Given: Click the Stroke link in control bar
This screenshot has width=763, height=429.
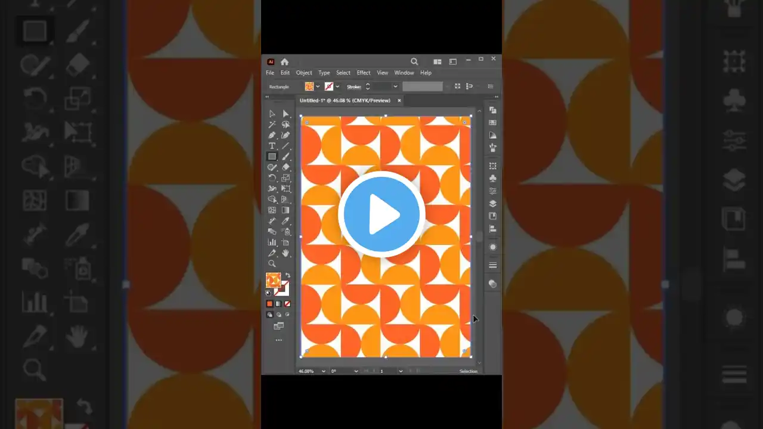Looking at the screenshot, I should (354, 86).
